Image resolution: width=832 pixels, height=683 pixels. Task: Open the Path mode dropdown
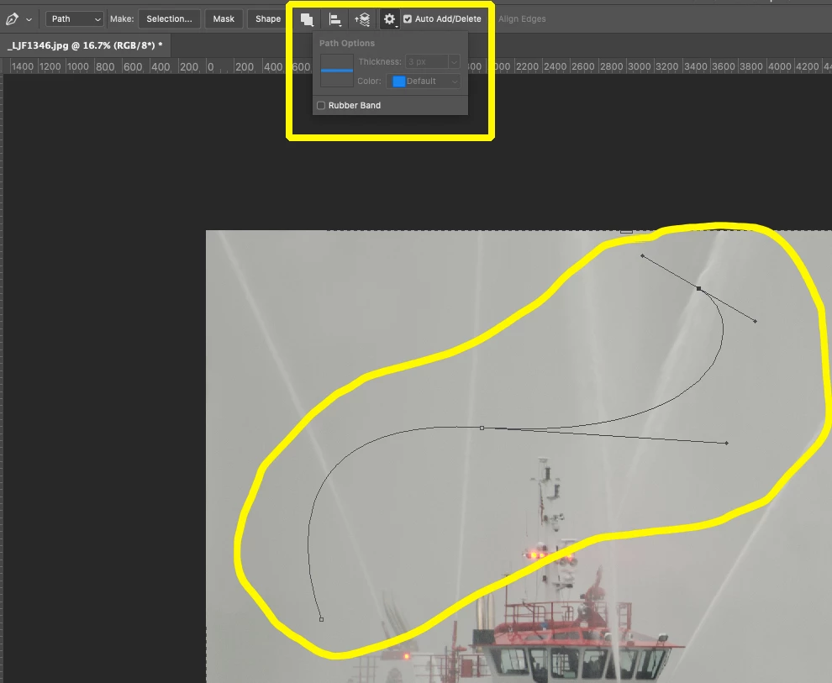pyautogui.click(x=75, y=19)
